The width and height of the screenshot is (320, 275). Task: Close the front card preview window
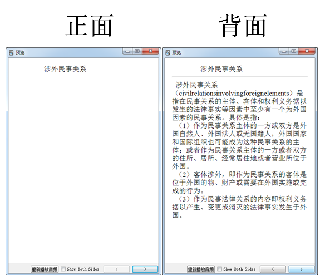150,51
